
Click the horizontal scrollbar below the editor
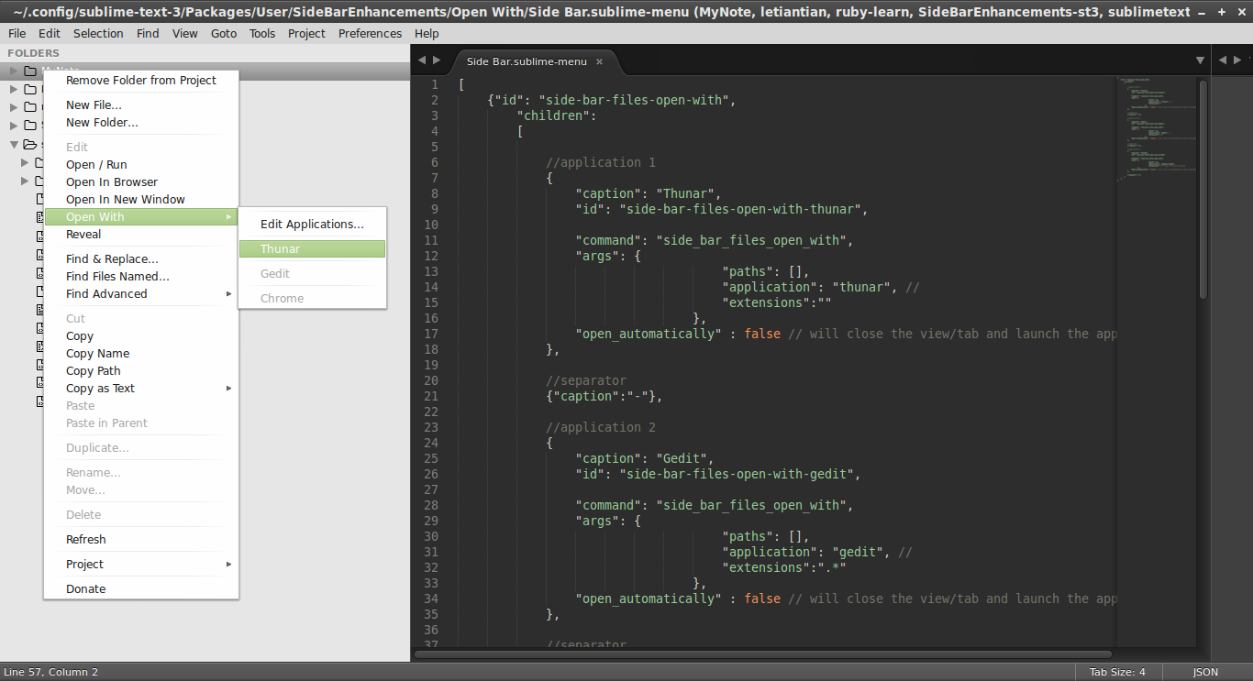pos(763,654)
